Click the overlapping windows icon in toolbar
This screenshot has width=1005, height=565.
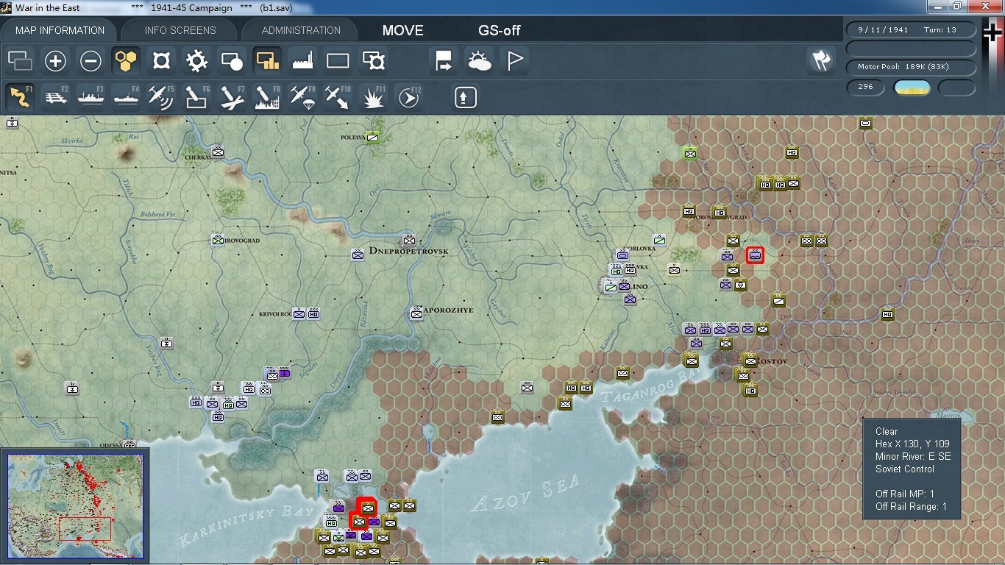[x=20, y=61]
